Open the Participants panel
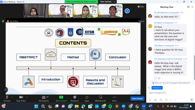 tap(44, 98)
